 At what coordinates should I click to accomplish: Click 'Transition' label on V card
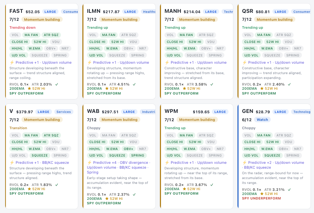click(x=18, y=128)
